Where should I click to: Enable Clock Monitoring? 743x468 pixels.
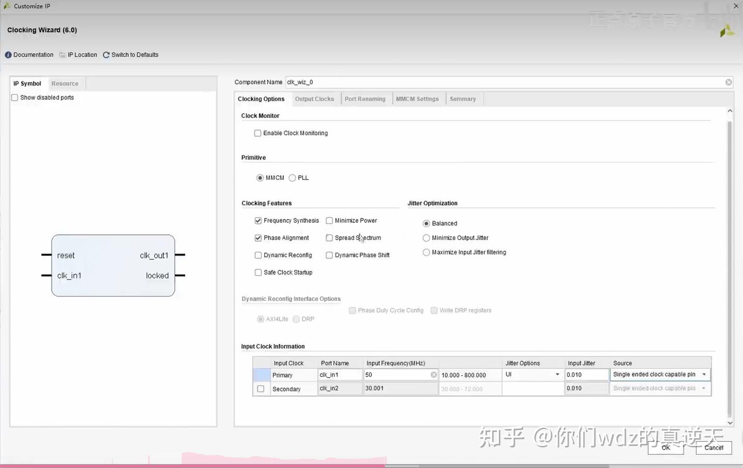257,133
